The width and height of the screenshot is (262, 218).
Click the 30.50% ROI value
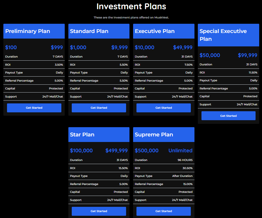point(187,168)
